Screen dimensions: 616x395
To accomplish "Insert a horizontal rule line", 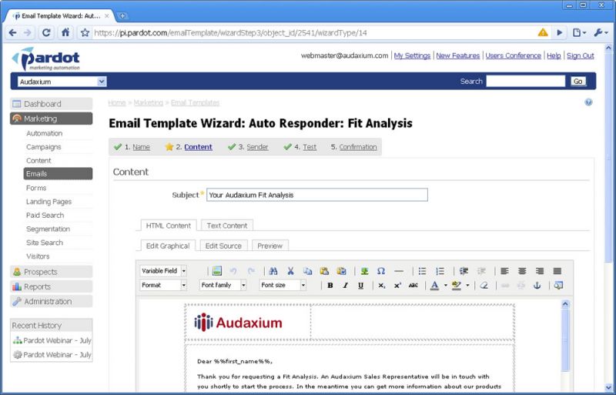I will (x=399, y=271).
